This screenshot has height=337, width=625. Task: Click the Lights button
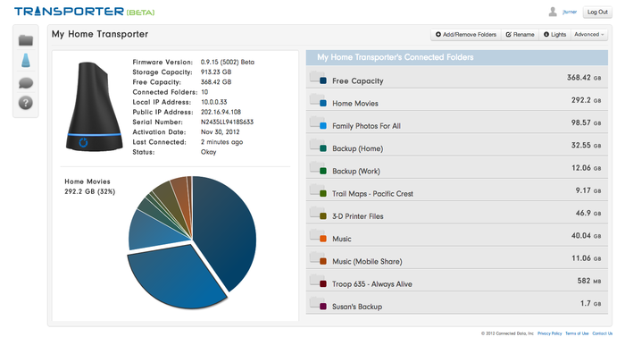[x=554, y=34]
